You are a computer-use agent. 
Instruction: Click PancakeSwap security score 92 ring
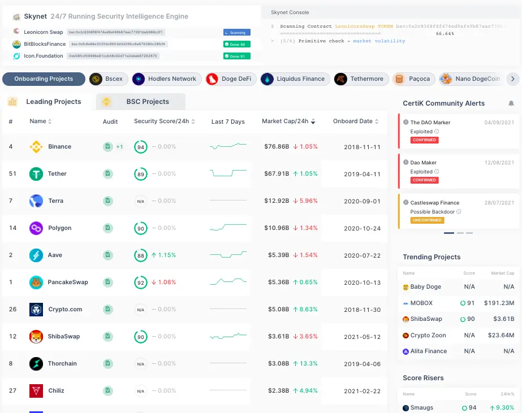pyautogui.click(x=141, y=282)
